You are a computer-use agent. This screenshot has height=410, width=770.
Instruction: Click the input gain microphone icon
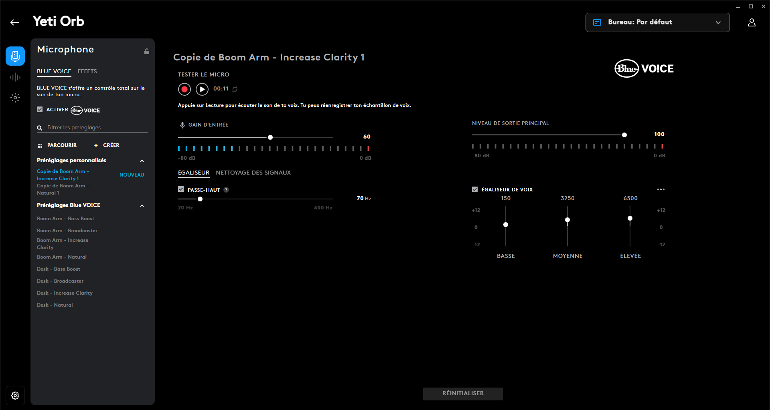coord(182,125)
